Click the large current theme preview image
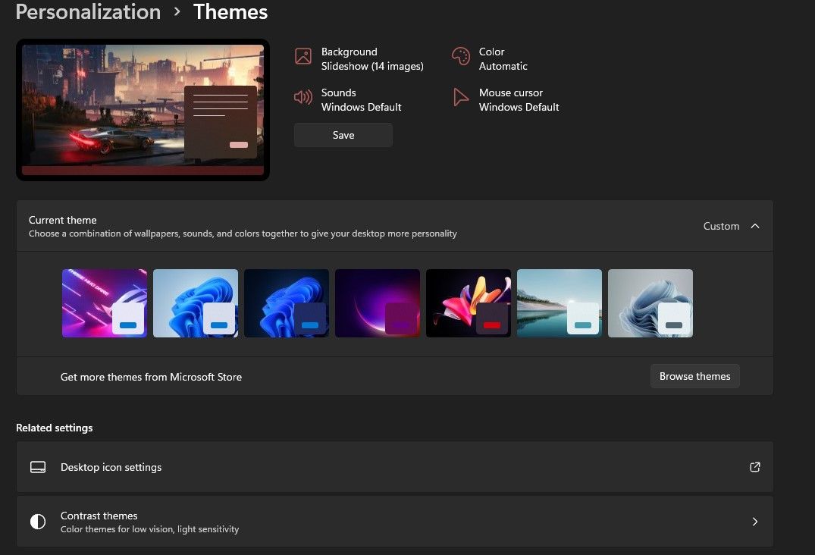Viewport: 815px width, 555px height. [x=142, y=109]
